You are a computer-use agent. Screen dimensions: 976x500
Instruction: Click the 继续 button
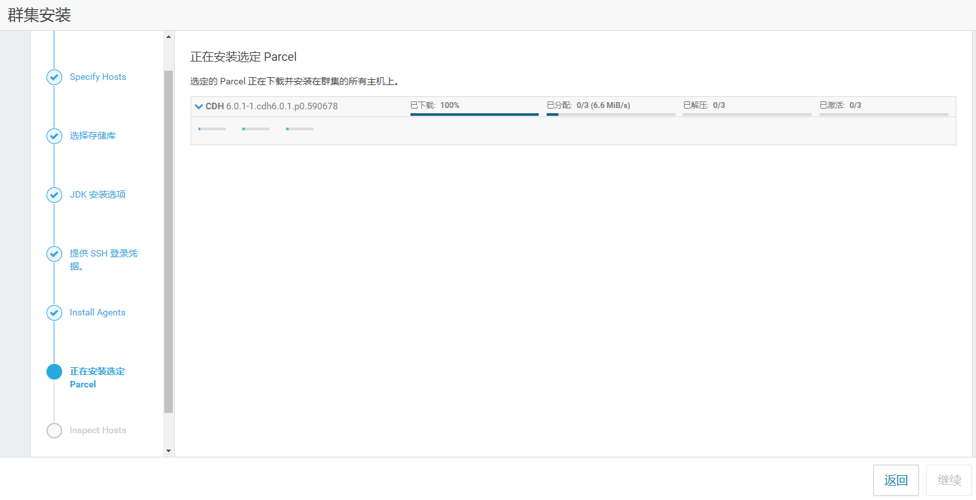[x=949, y=480]
